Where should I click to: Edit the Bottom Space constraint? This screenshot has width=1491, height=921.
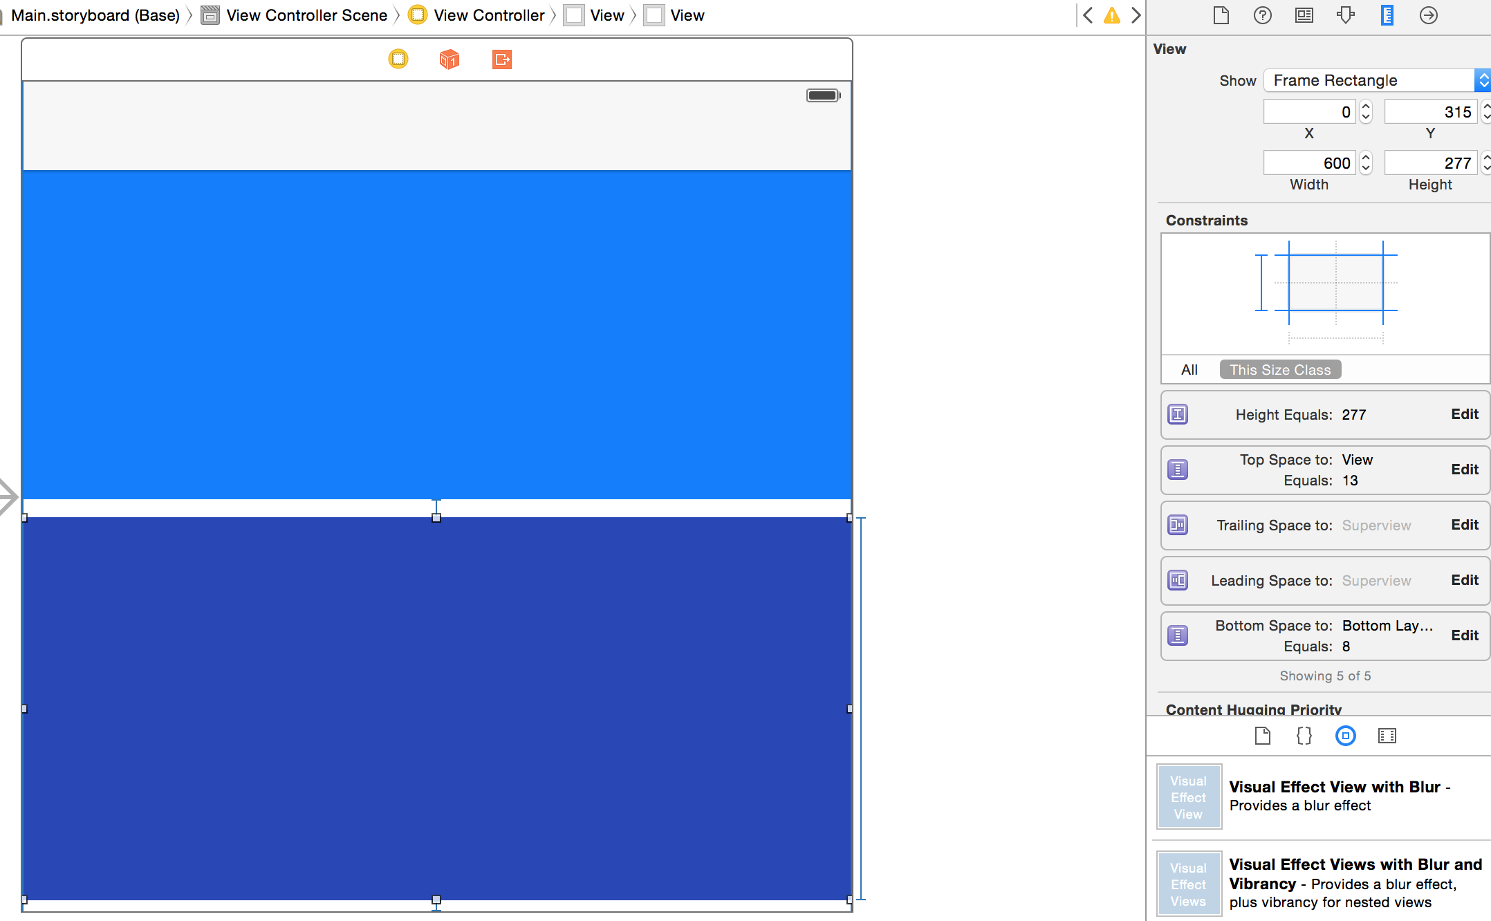pos(1464,635)
